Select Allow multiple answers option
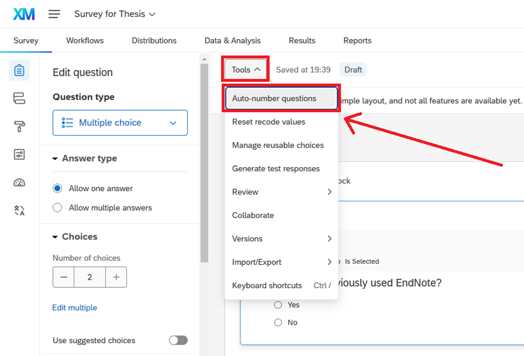The height and width of the screenshot is (356, 524). tap(57, 208)
